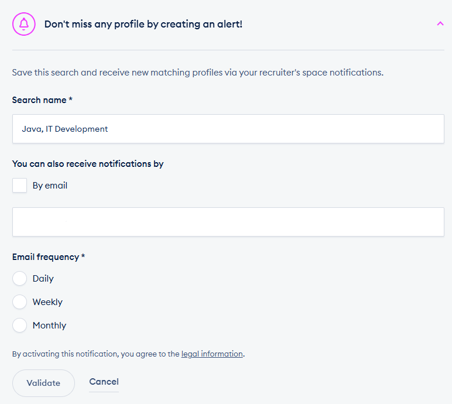The width and height of the screenshot is (452, 404).
Task: Click the pink bell alert icon
Action: point(24,24)
